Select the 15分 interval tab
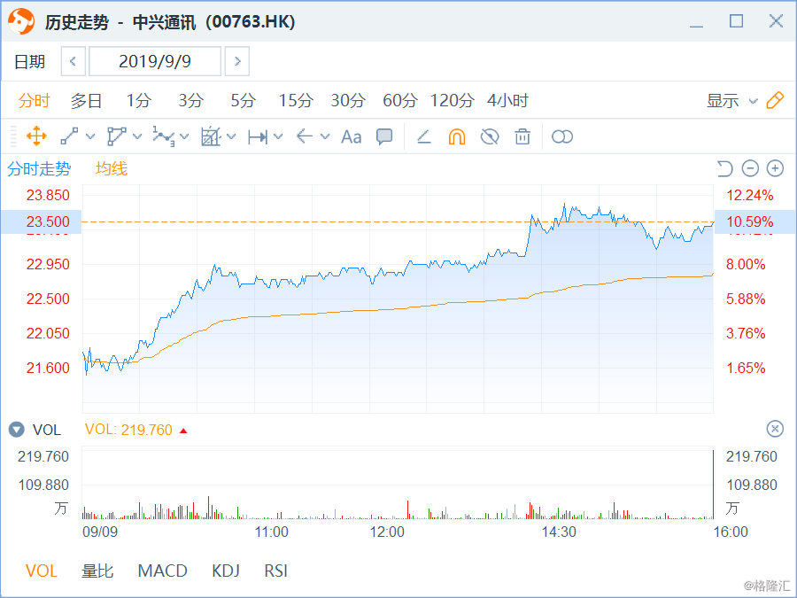This screenshot has height=598, width=797. pyautogui.click(x=295, y=101)
